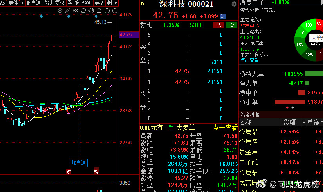Click sell level 2 volume 5311
This screenshot has height=192, width=323.
click(x=216, y=62)
